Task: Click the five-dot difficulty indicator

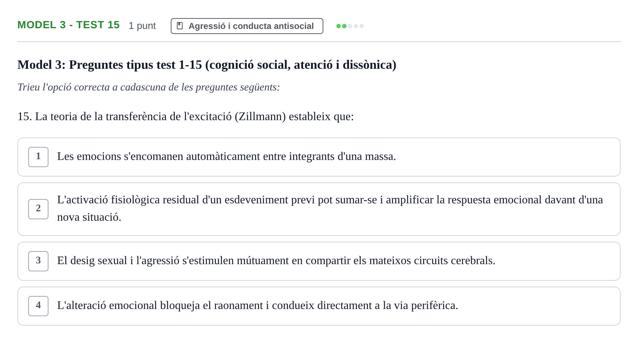Action: click(x=350, y=26)
